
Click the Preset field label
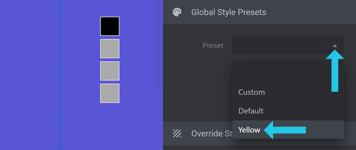point(213,46)
